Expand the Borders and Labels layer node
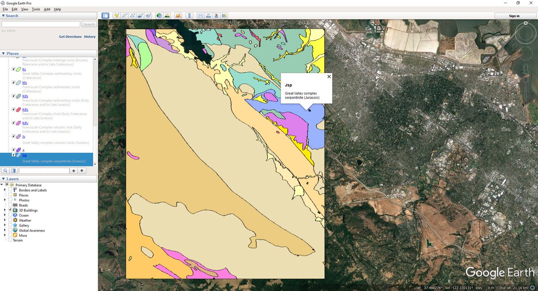The width and height of the screenshot is (538, 291). [x=5, y=190]
